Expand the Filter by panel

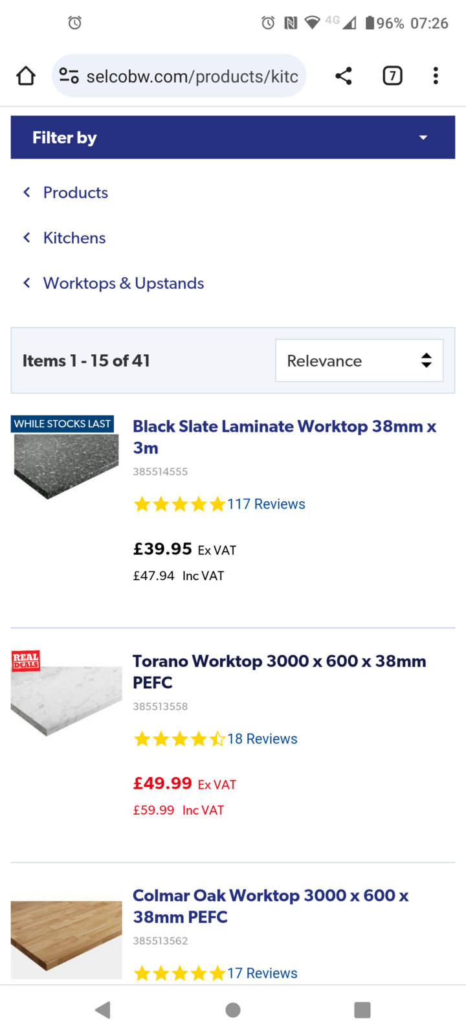(423, 137)
